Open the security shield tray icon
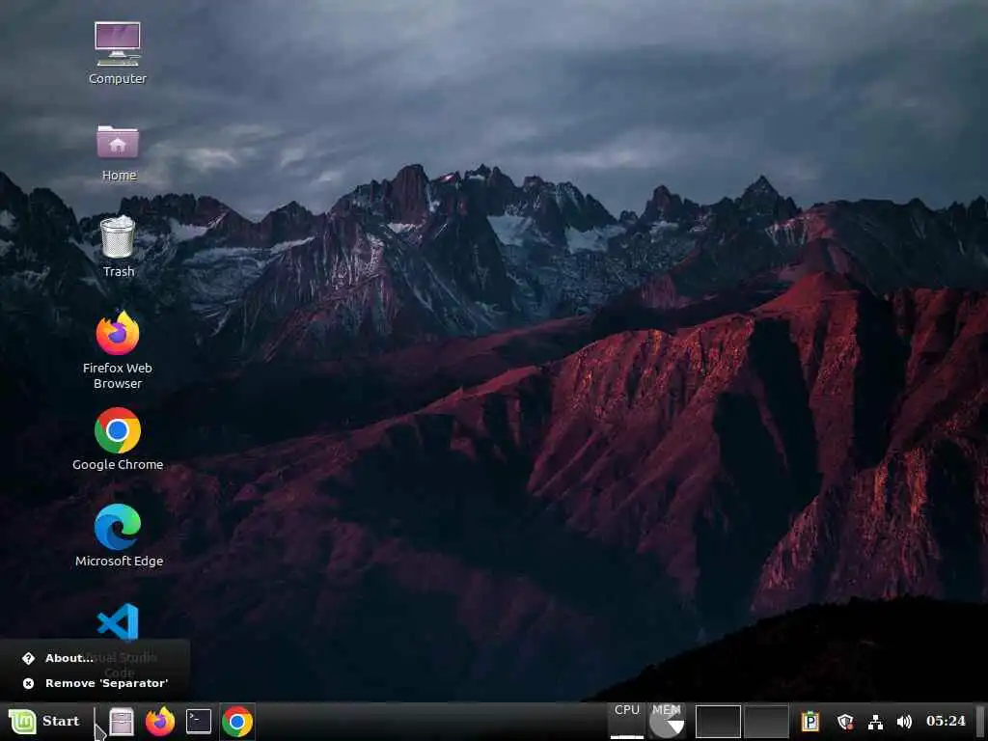The image size is (988, 741). 845,722
